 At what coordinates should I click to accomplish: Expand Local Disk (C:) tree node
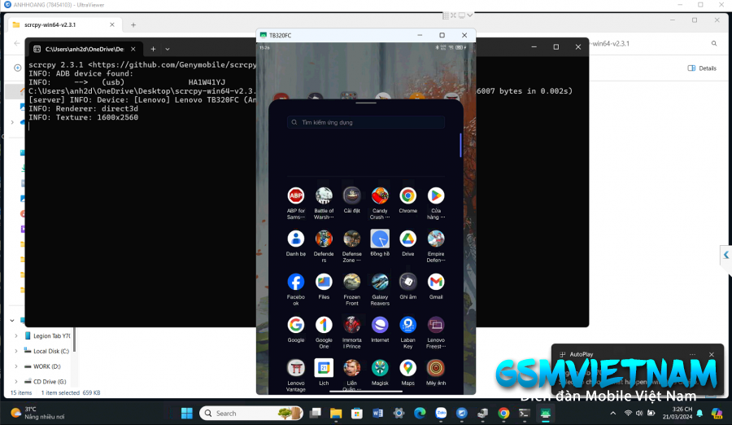16,351
